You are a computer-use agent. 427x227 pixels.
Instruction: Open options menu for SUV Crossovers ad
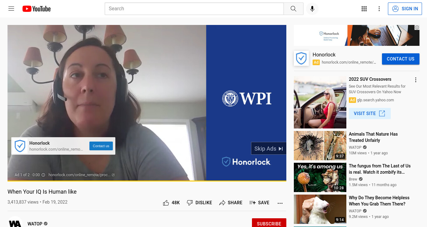416,80
